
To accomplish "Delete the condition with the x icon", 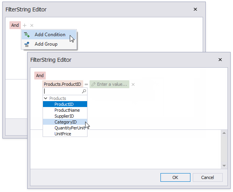I will [133, 84].
